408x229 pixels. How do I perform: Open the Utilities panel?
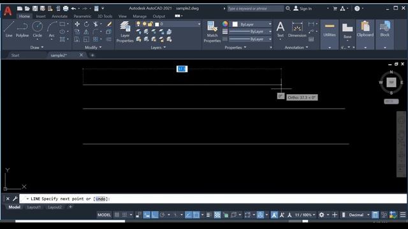(330, 34)
